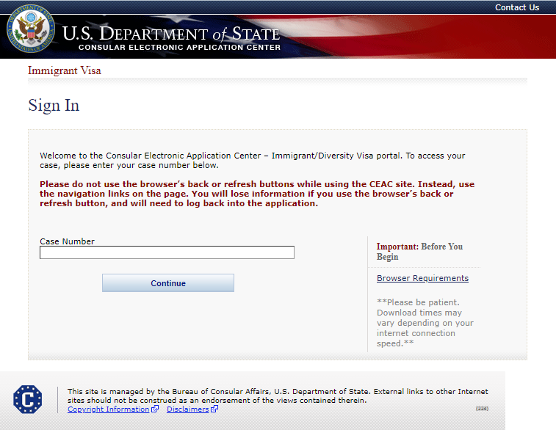Click the Consular Affairs 'C' badge icon

pos(28,399)
